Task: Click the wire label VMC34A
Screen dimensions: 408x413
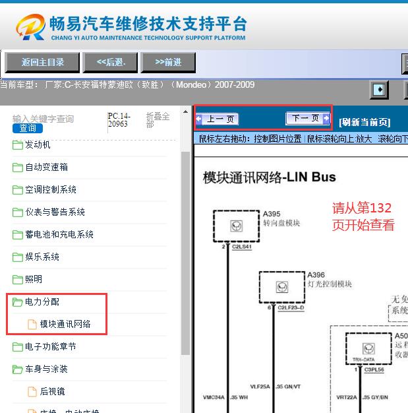Action: click(214, 397)
